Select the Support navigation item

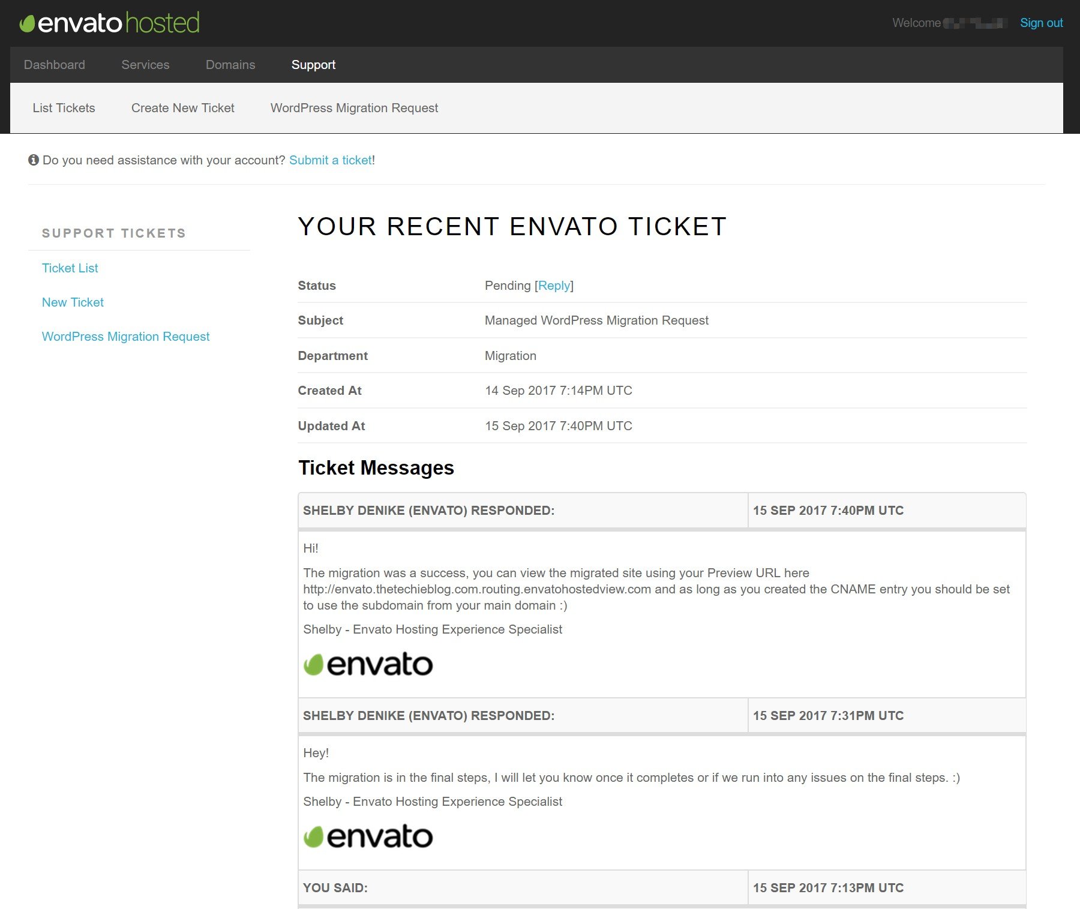(313, 65)
